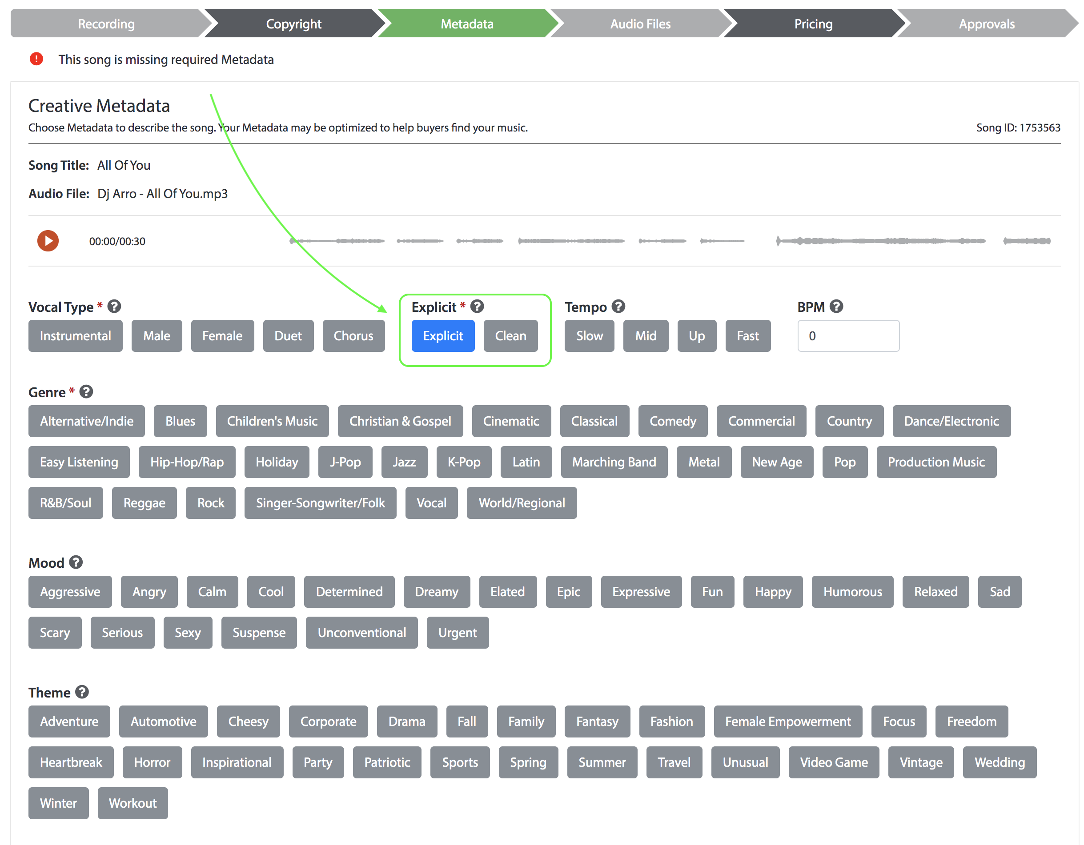Select the Wedding theme
This screenshot has height=845, width=1084.
[x=1000, y=762]
